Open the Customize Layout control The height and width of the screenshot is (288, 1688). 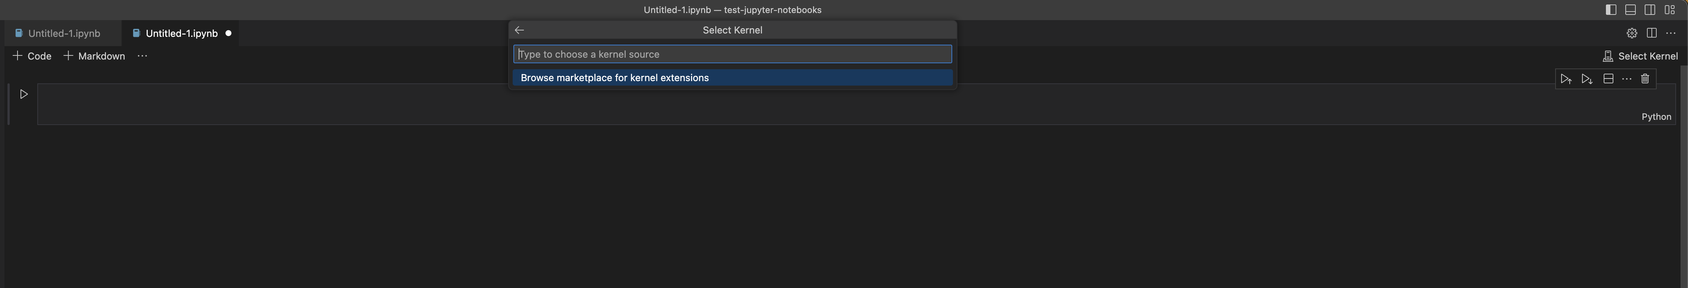[1670, 9]
